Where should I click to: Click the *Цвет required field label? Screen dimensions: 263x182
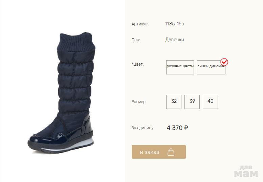click(138, 64)
